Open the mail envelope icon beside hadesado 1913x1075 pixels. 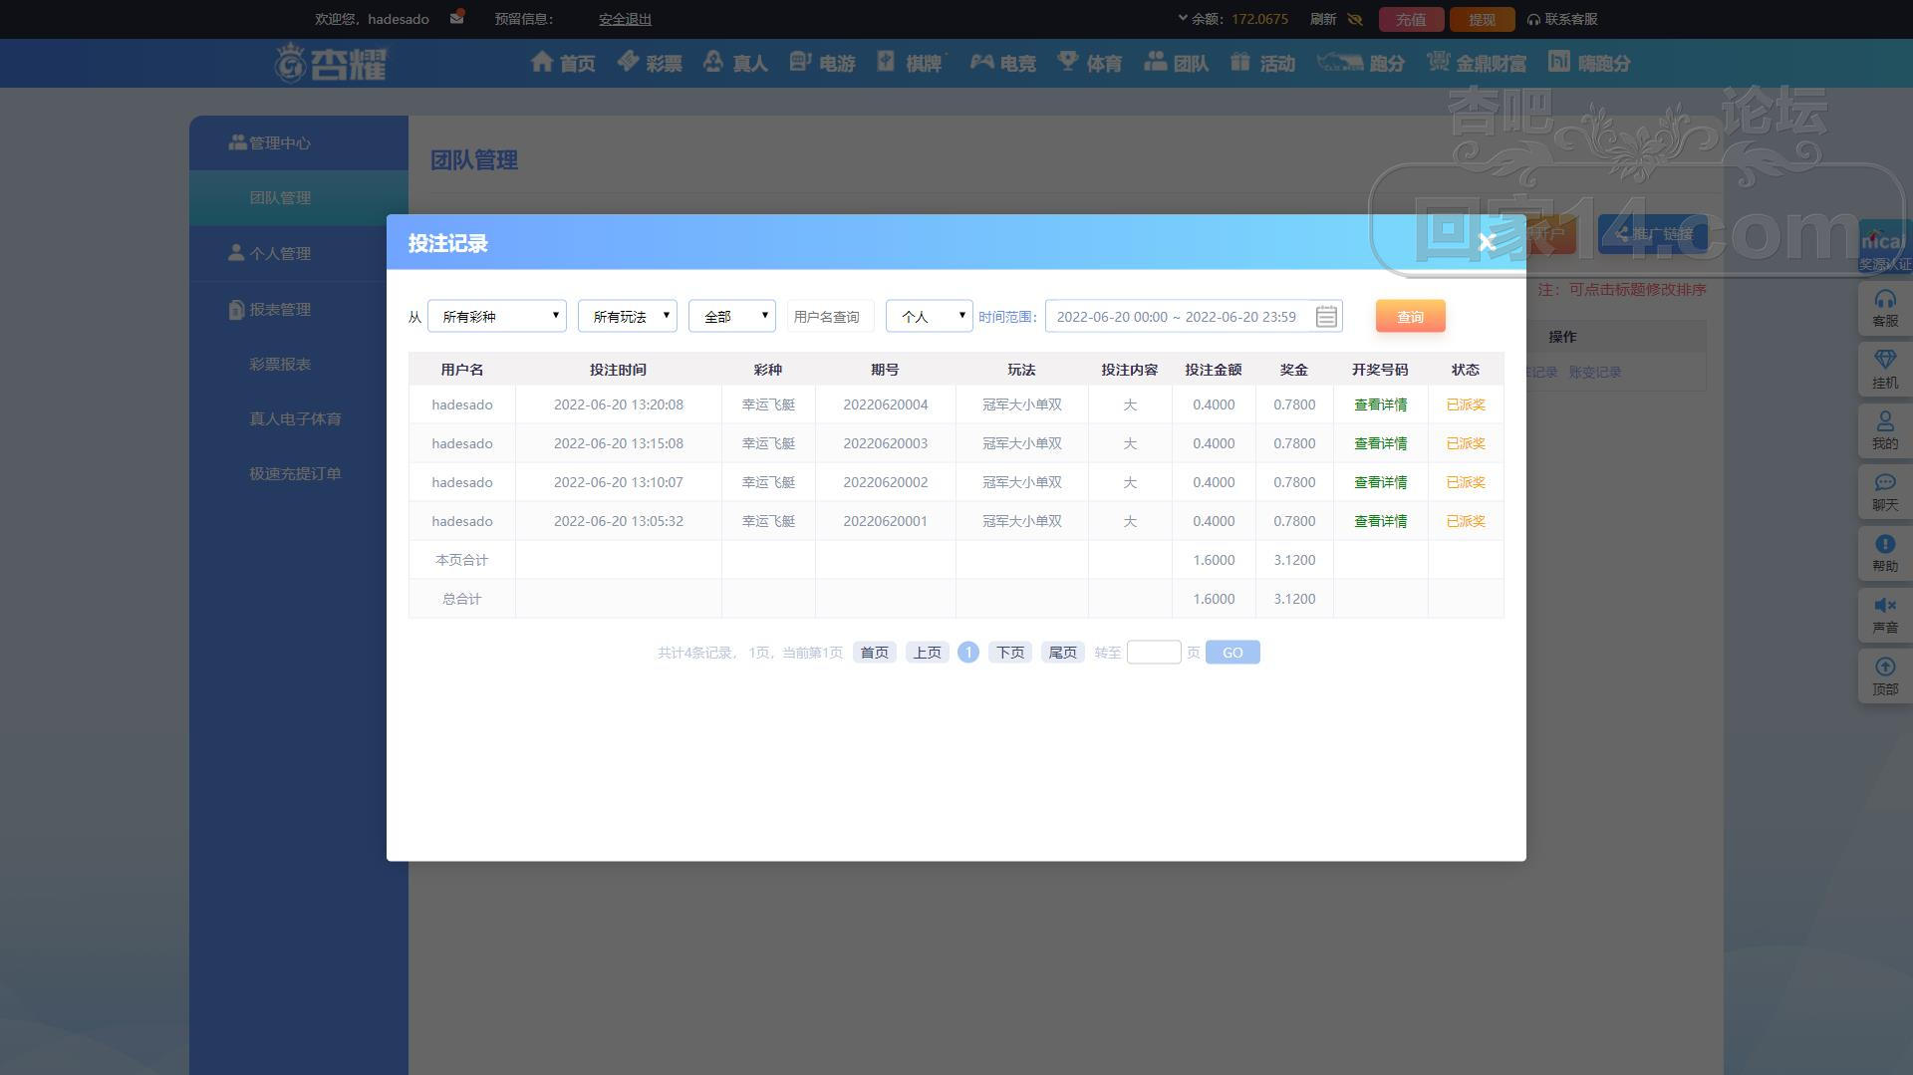click(456, 18)
